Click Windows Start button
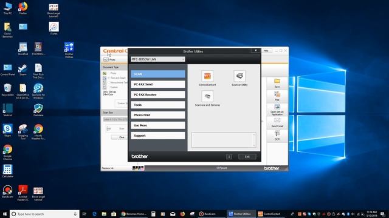389x218 pixels. (4, 214)
